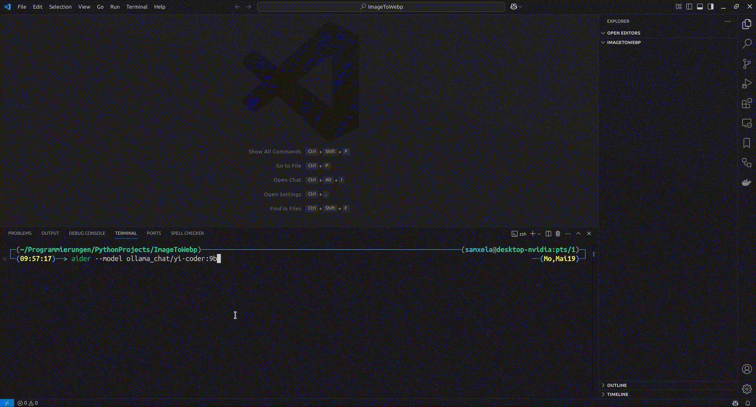The height and width of the screenshot is (407, 756).
Task: Kill terminal with the trash icon
Action: [x=558, y=234]
